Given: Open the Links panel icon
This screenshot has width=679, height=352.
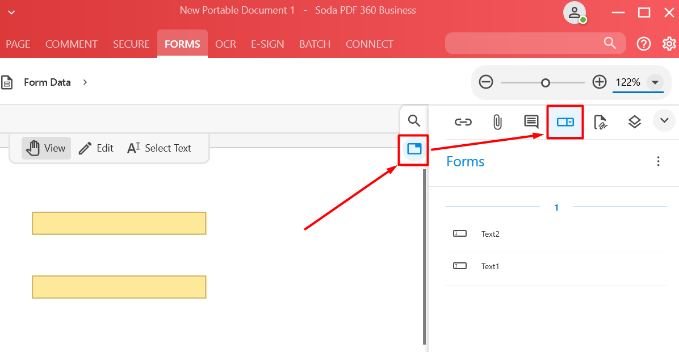Looking at the screenshot, I should (463, 121).
